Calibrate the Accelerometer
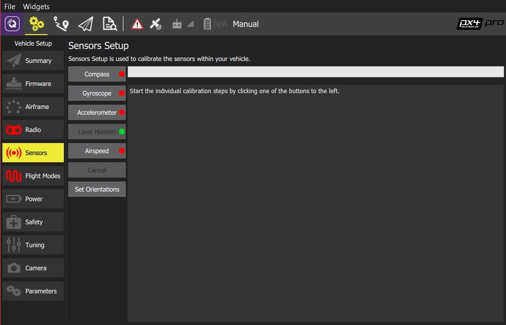 96,113
